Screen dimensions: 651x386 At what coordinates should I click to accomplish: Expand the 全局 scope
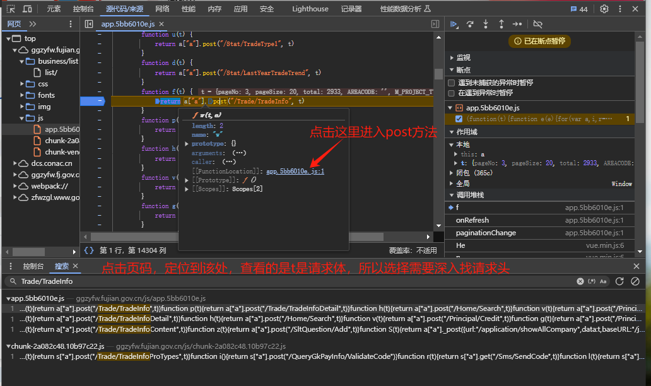[x=452, y=184]
